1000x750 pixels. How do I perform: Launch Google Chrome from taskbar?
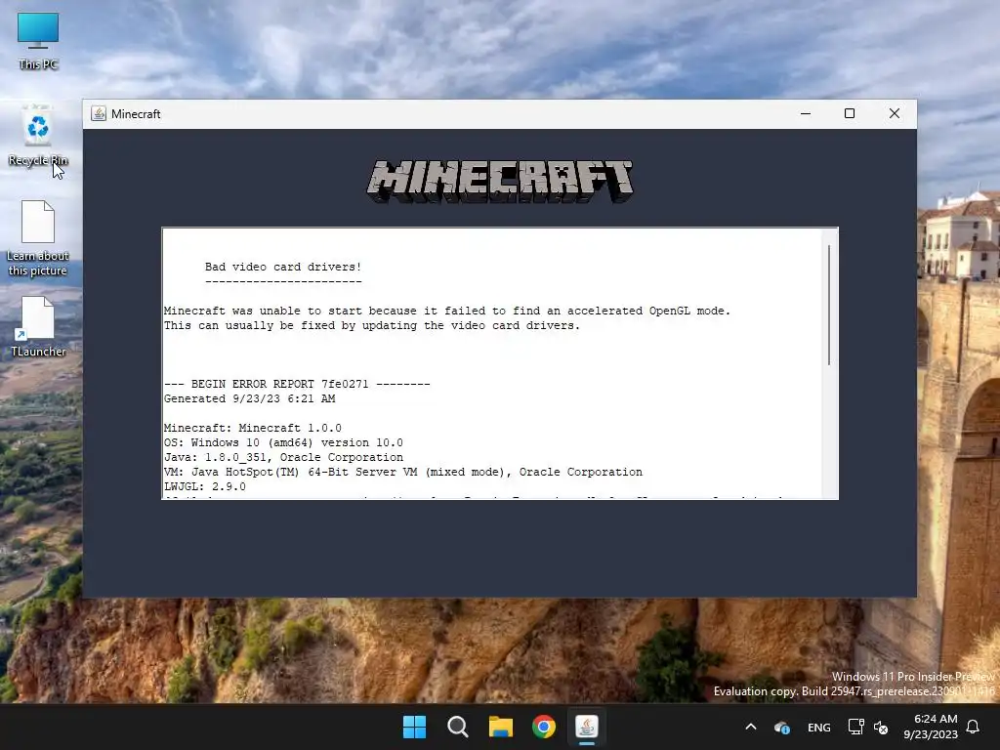point(544,727)
